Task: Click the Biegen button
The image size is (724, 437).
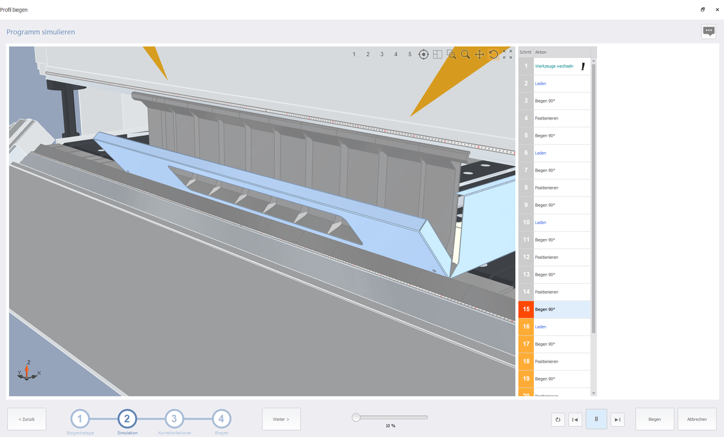Action: (x=655, y=419)
